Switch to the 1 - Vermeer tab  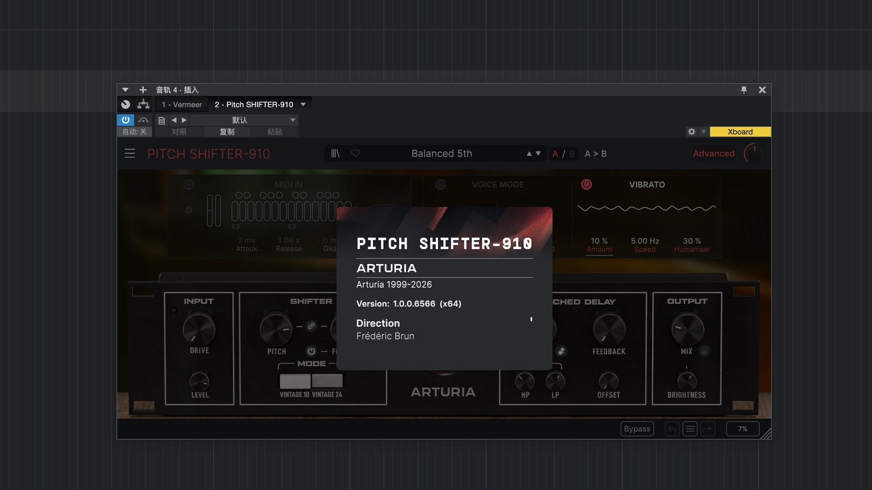pos(182,104)
